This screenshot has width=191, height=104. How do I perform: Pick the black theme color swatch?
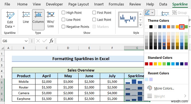pos(151,27)
